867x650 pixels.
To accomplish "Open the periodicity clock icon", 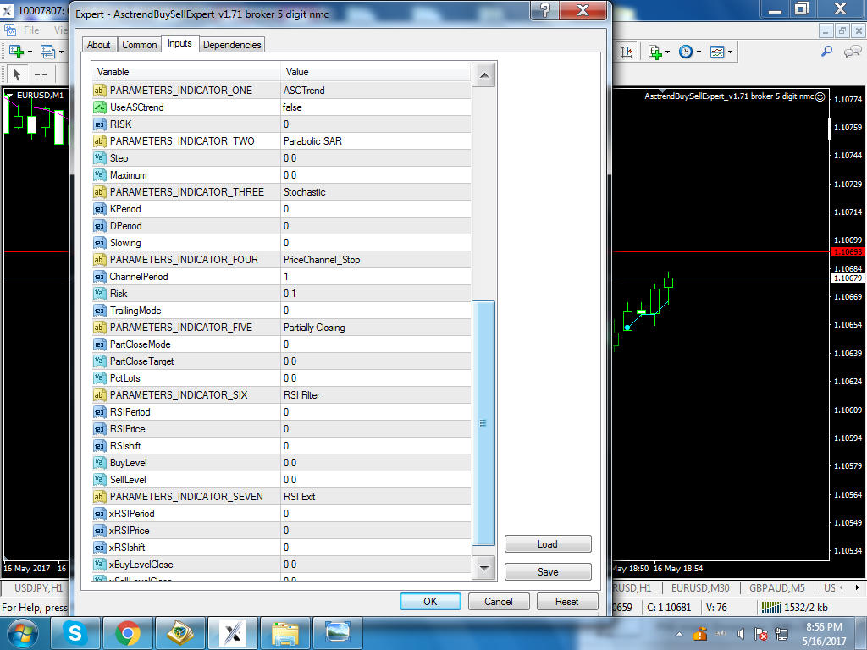I will point(686,52).
